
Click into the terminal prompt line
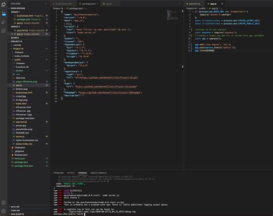(x=85, y=214)
